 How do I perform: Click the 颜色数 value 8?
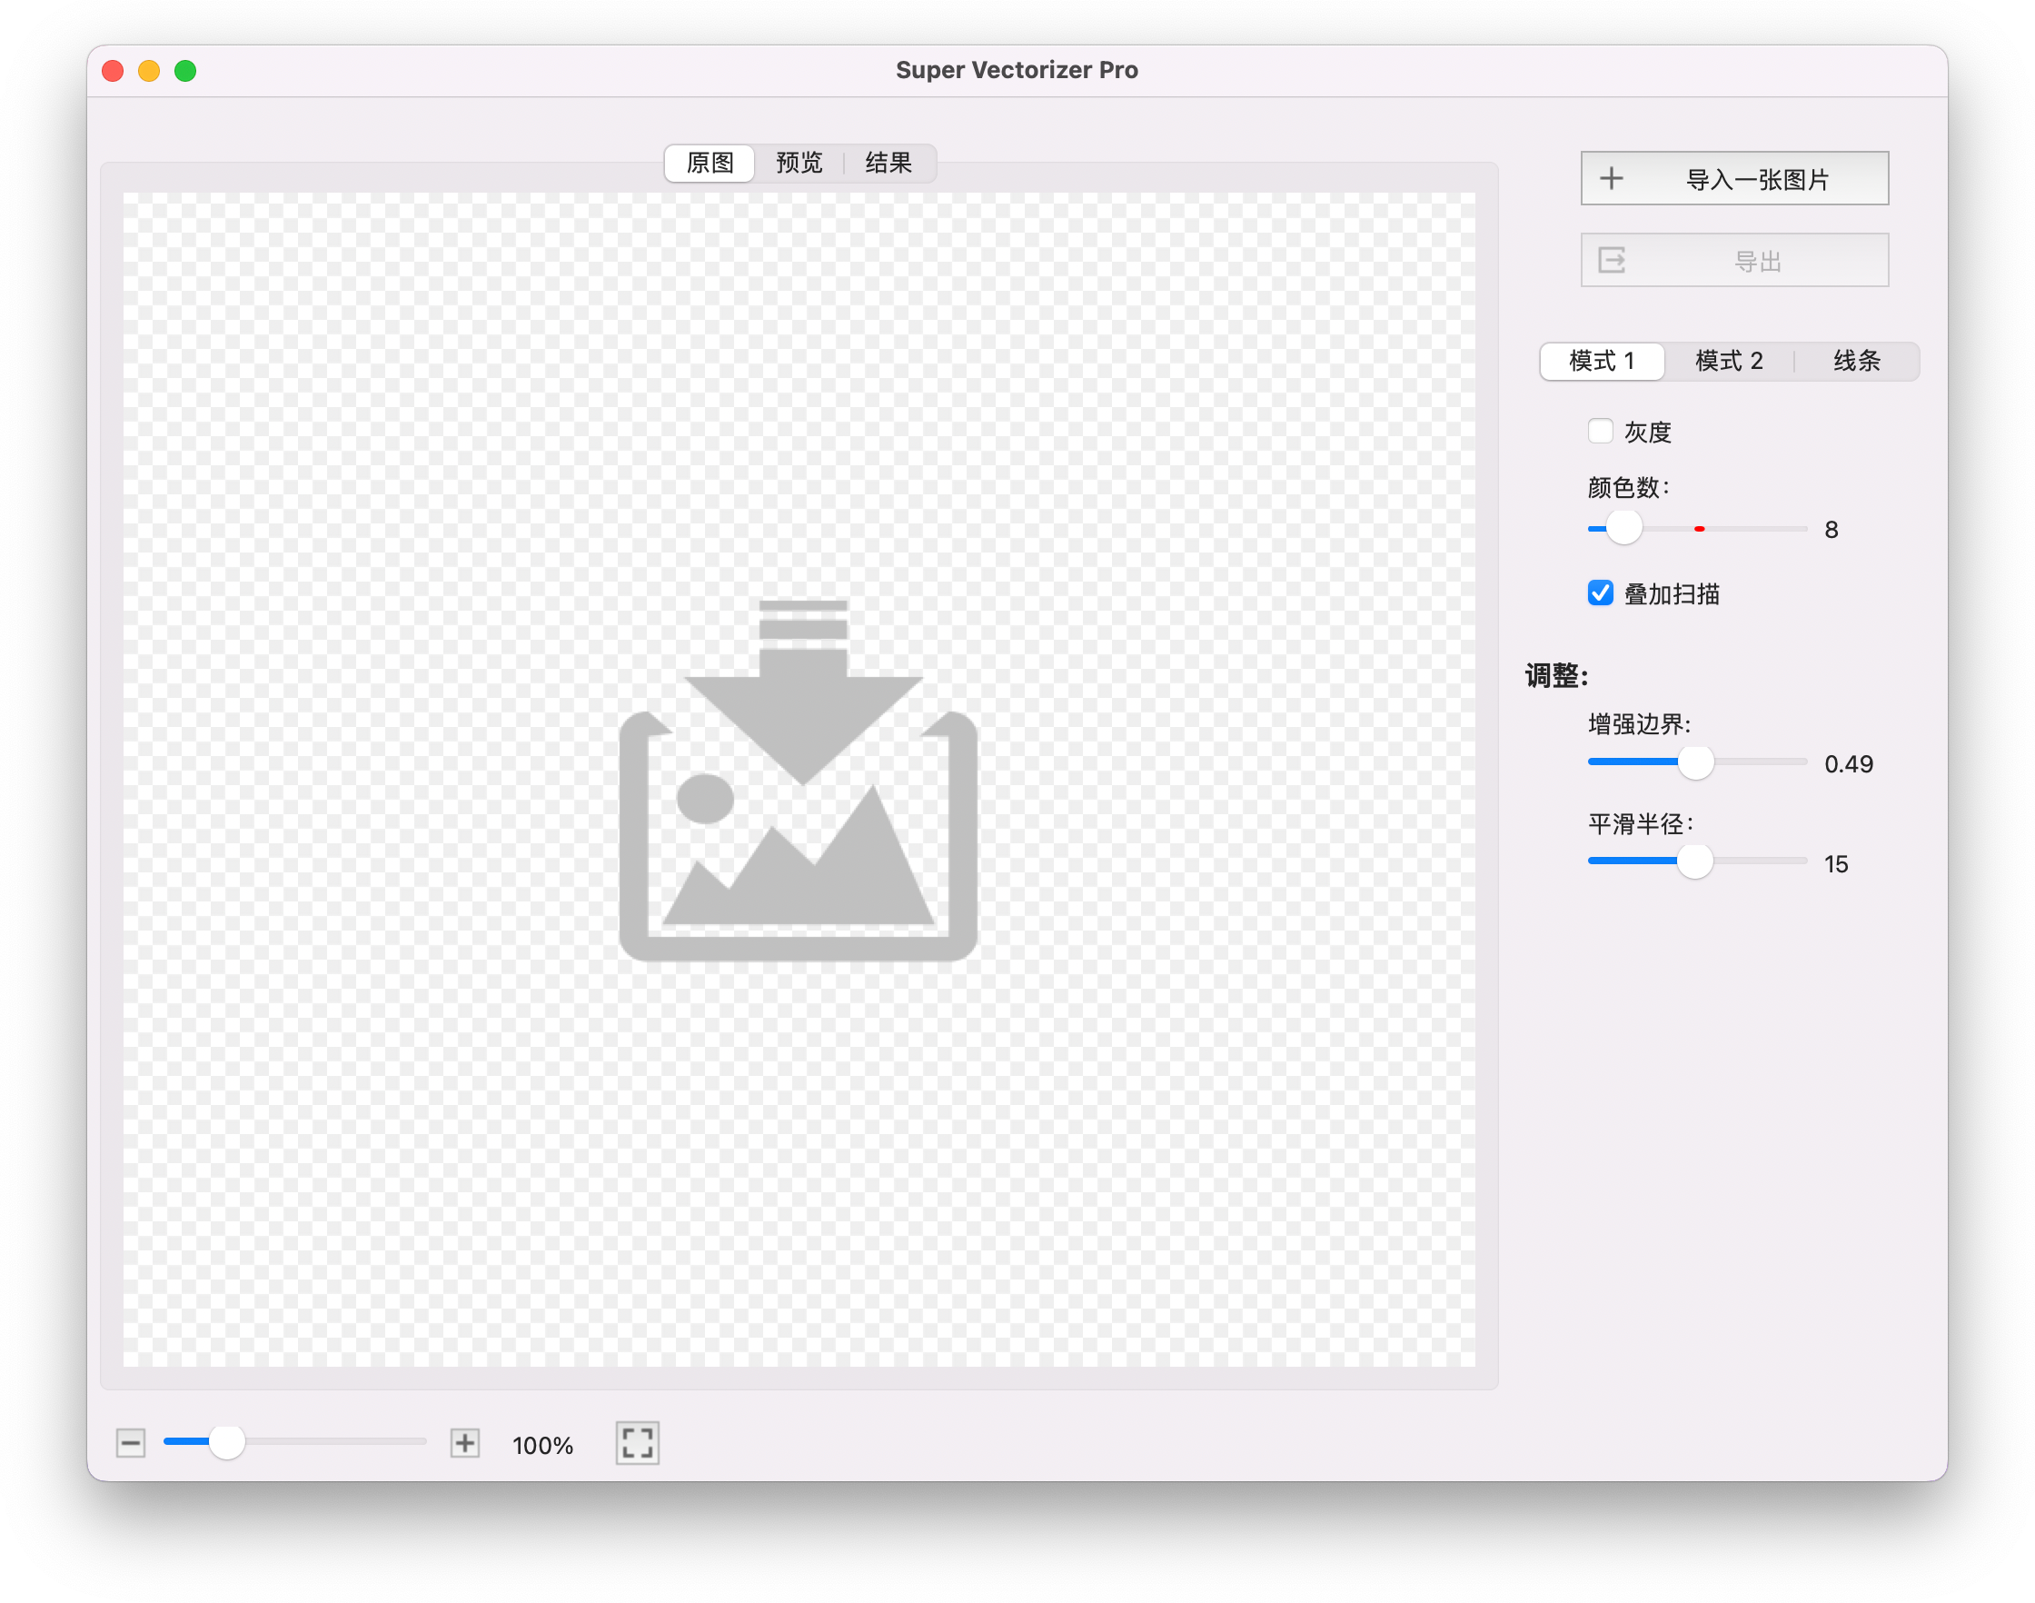[1831, 531]
